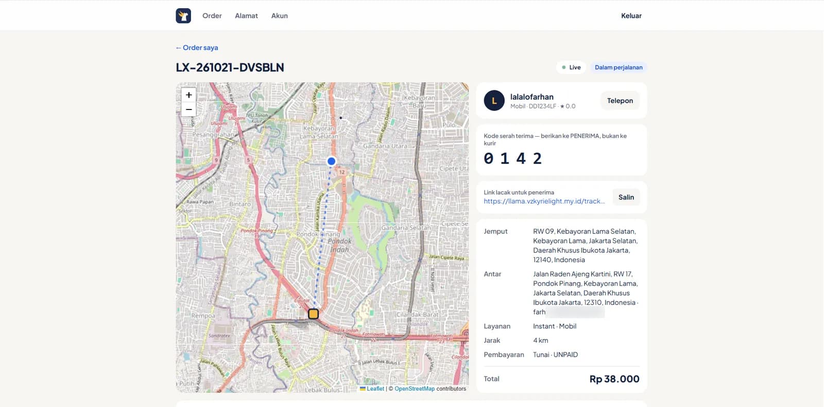The image size is (824, 407).
Task: Select courier name lalalofarhan
Action: 532,97
